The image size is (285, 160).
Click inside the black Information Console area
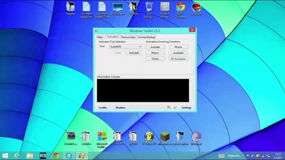(143, 90)
